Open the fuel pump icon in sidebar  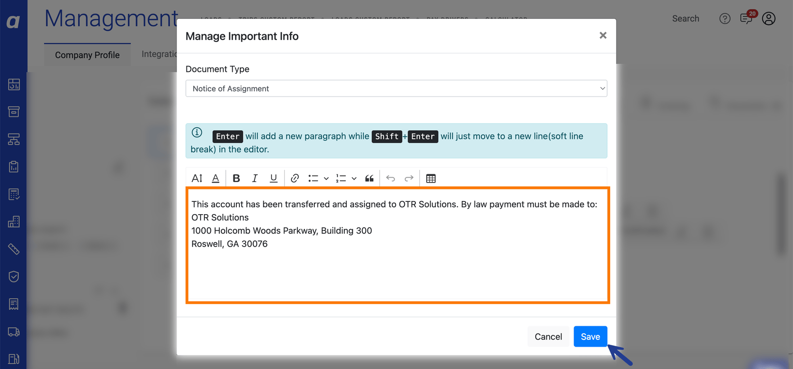14,359
